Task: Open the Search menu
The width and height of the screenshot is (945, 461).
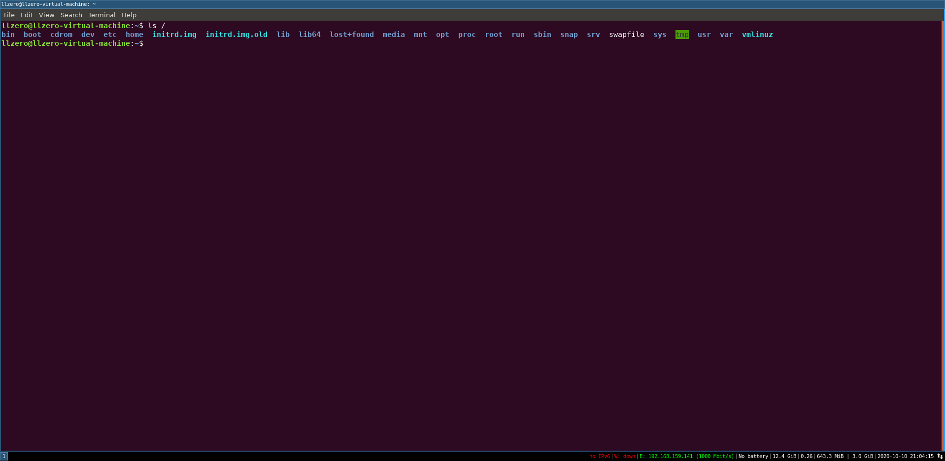Action: coord(71,15)
